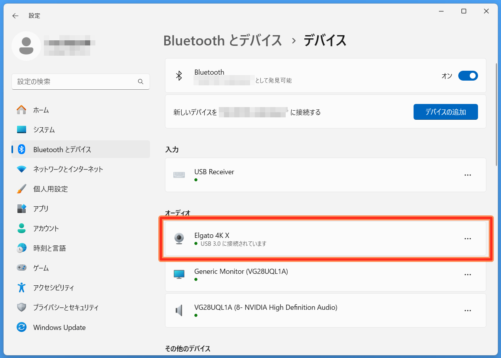Open the アプリ settings page

81,209
